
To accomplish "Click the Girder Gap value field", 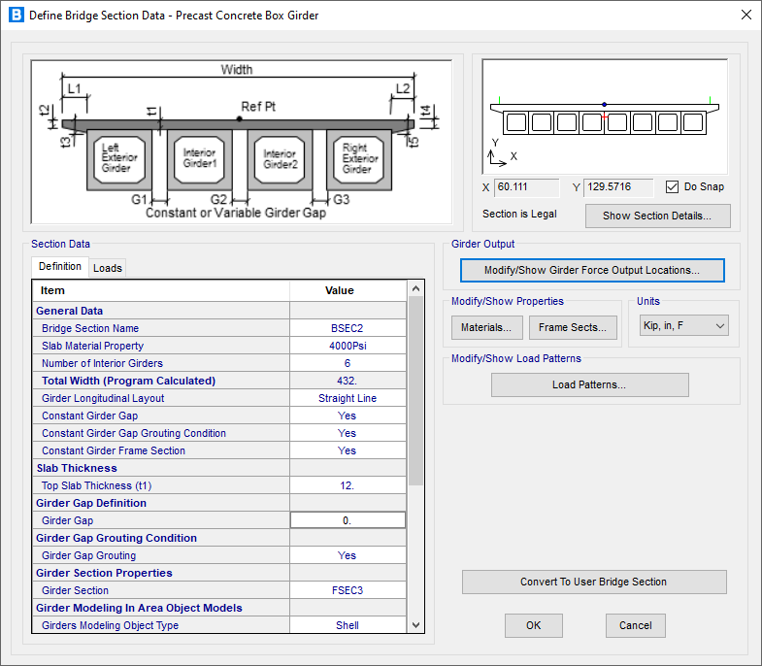I will pyautogui.click(x=348, y=520).
